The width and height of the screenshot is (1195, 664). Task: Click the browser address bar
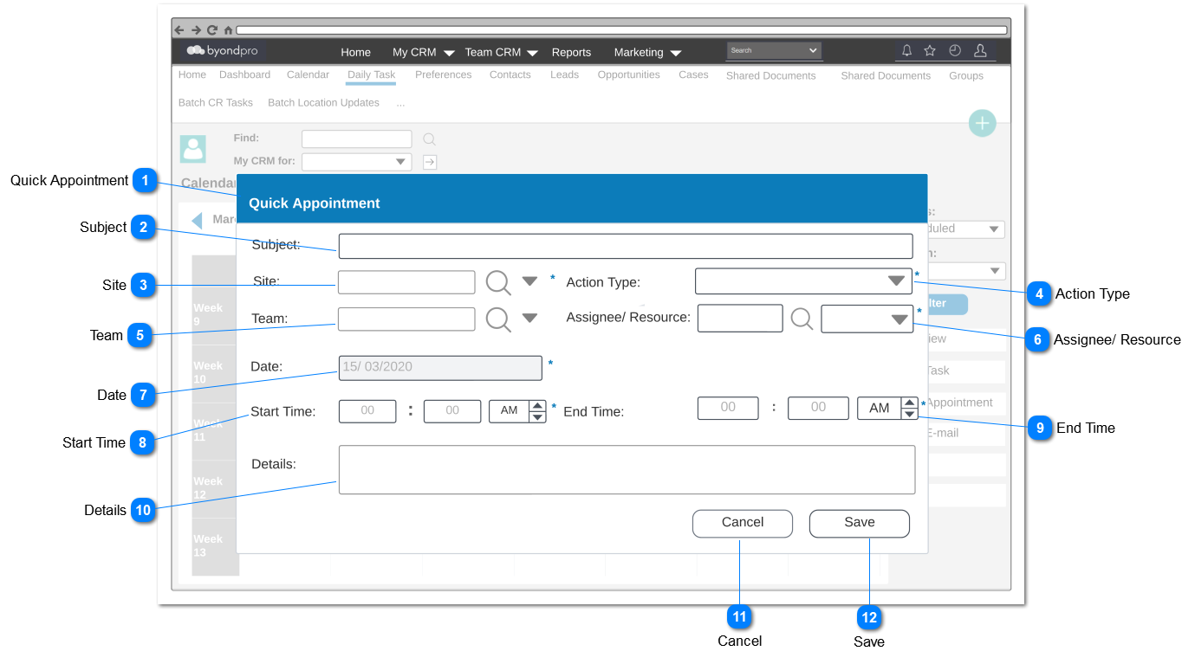point(621,29)
